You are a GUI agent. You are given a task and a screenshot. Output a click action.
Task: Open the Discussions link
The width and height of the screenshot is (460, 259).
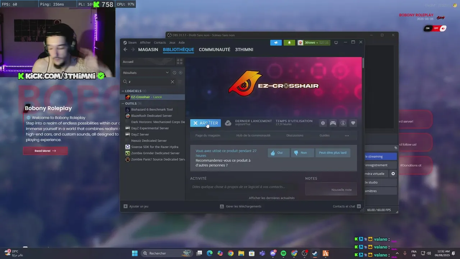coord(295,136)
